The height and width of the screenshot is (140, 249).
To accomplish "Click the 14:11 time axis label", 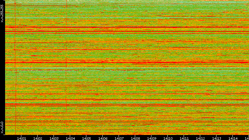I will pos(184,138).
